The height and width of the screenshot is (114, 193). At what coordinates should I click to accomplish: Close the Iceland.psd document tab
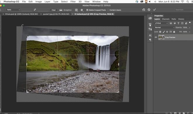tap(73, 14)
